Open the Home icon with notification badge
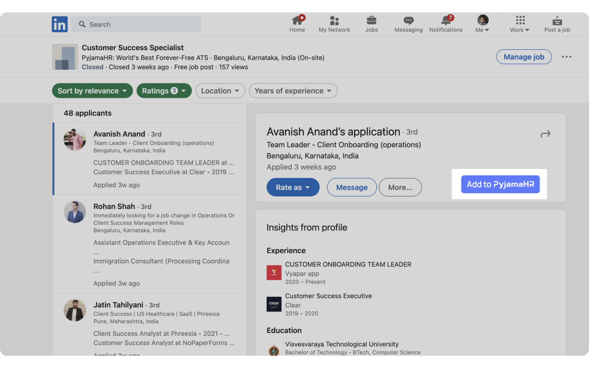Image resolution: width=589 pixels, height=368 pixels. click(297, 21)
